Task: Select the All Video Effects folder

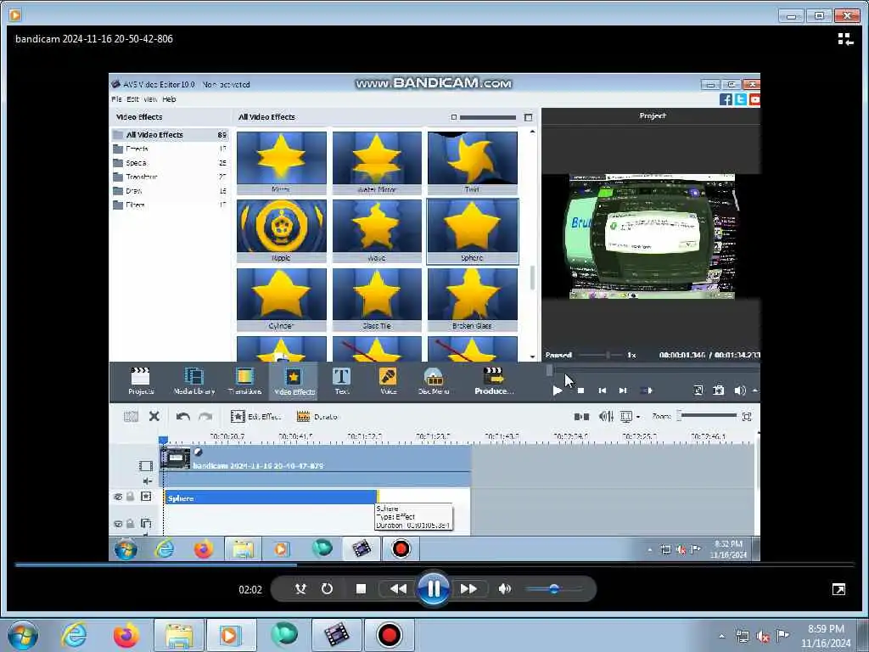Action: point(170,135)
